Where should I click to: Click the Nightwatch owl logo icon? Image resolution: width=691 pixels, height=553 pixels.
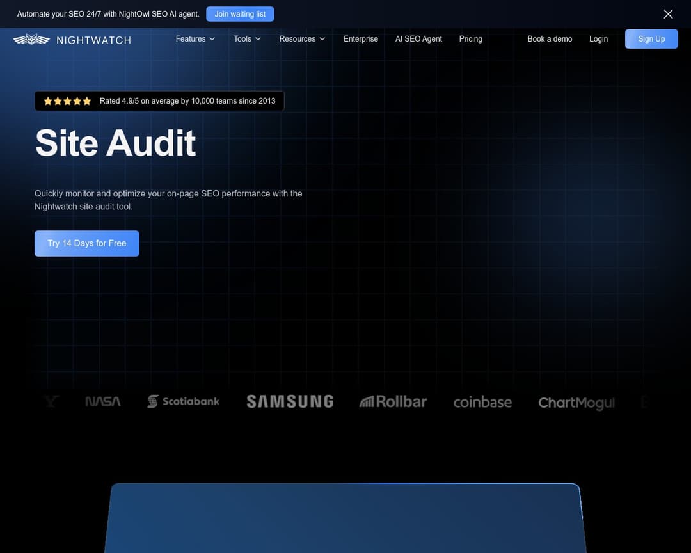(x=31, y=40)
